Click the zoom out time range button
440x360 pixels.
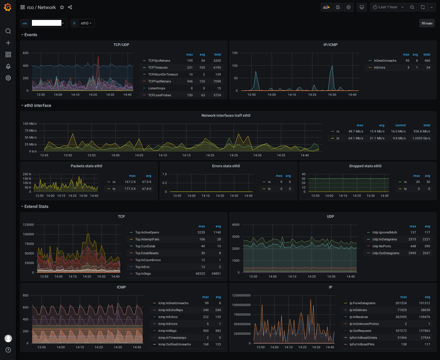click(x=412, y=7)
